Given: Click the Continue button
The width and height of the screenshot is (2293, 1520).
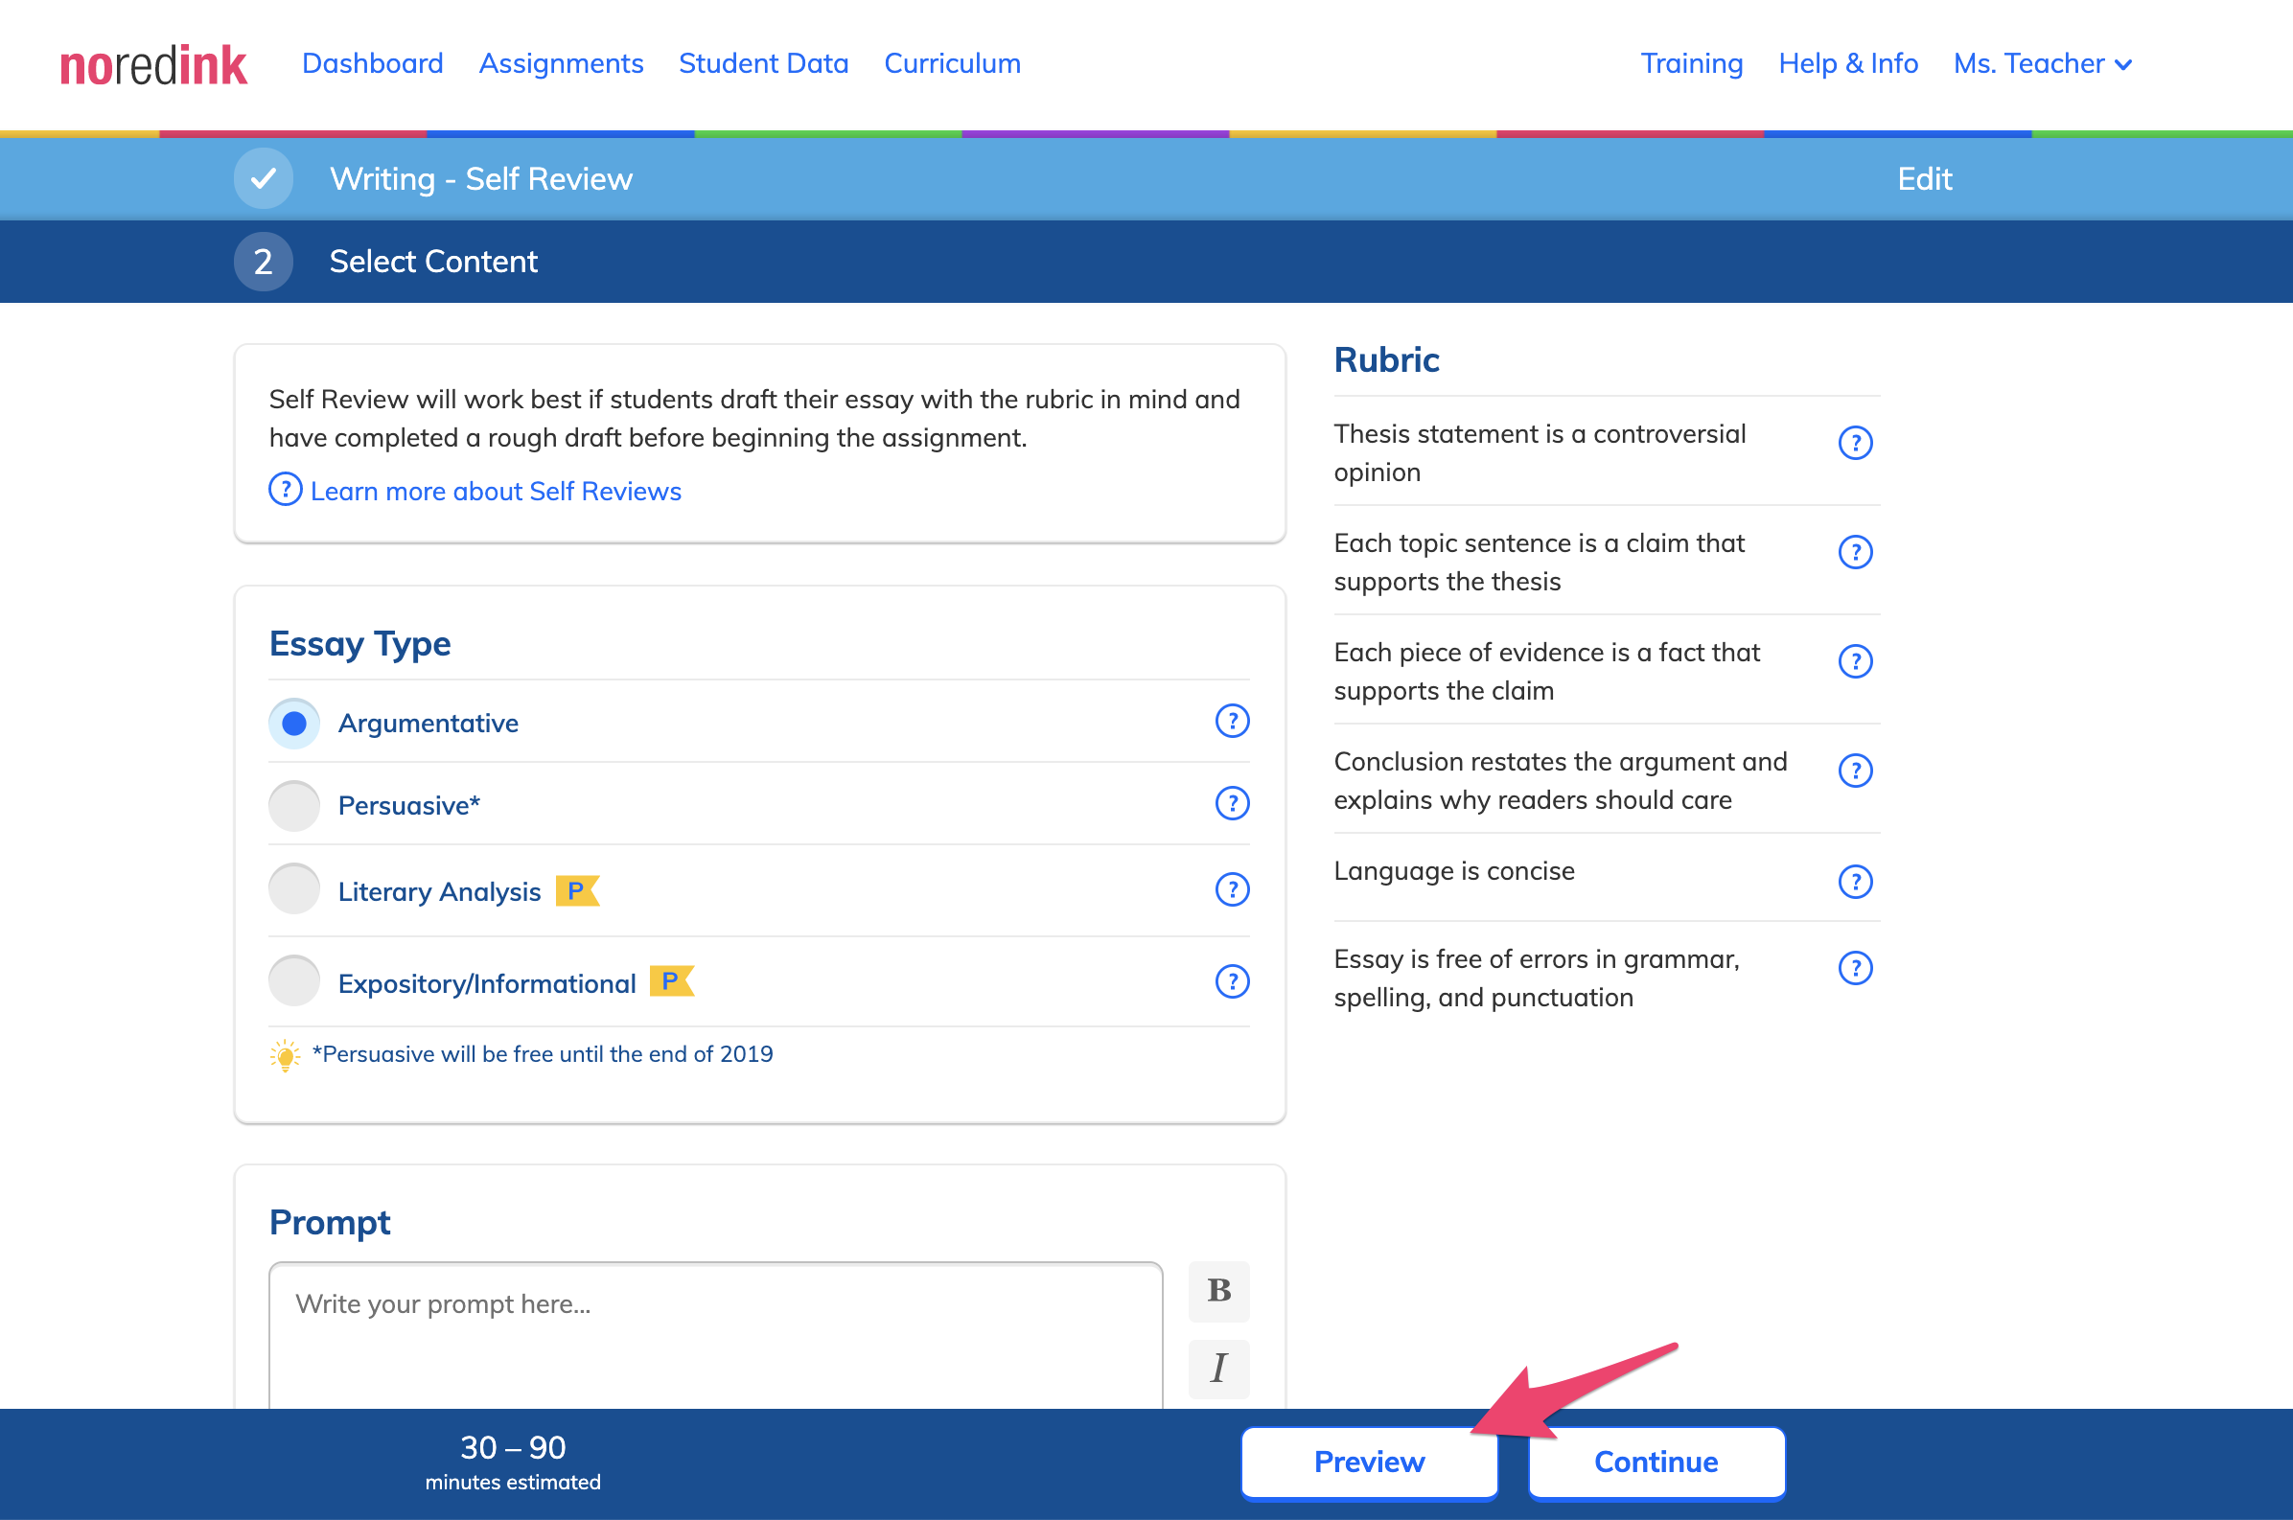Looking at the screenshot, I should [x=1656, y=1462].
